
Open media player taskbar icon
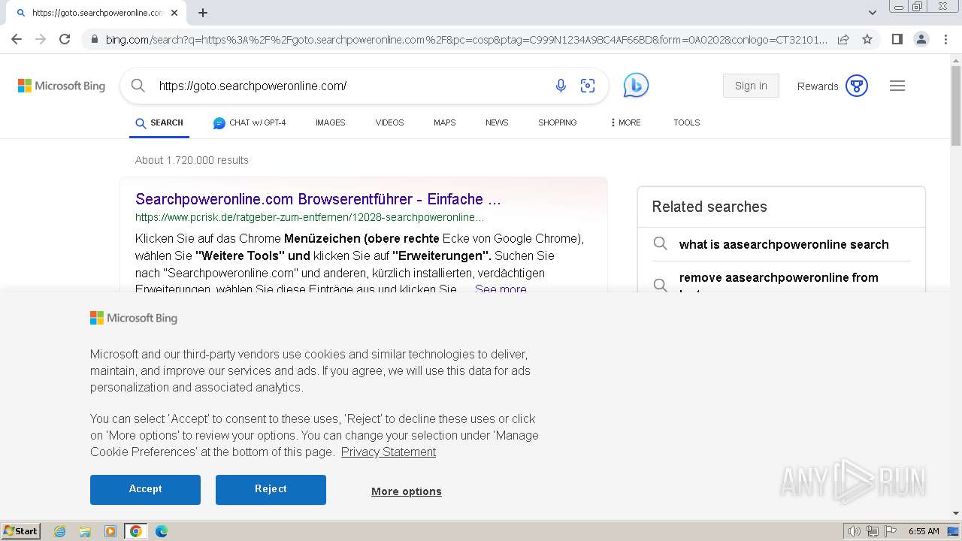110,531
